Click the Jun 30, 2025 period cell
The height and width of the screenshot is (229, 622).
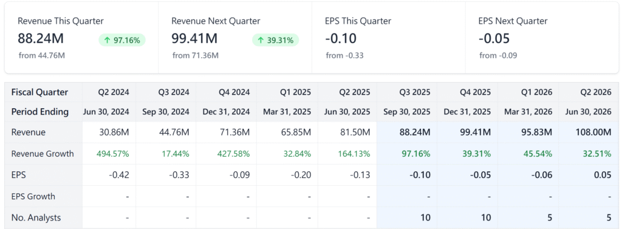pos(347,112)
